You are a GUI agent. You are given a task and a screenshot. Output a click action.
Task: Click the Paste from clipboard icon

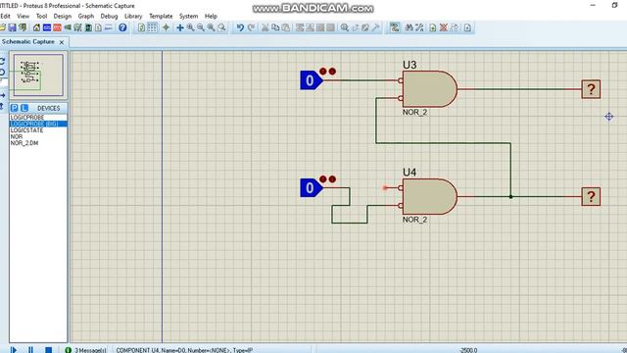pos(285,27)
